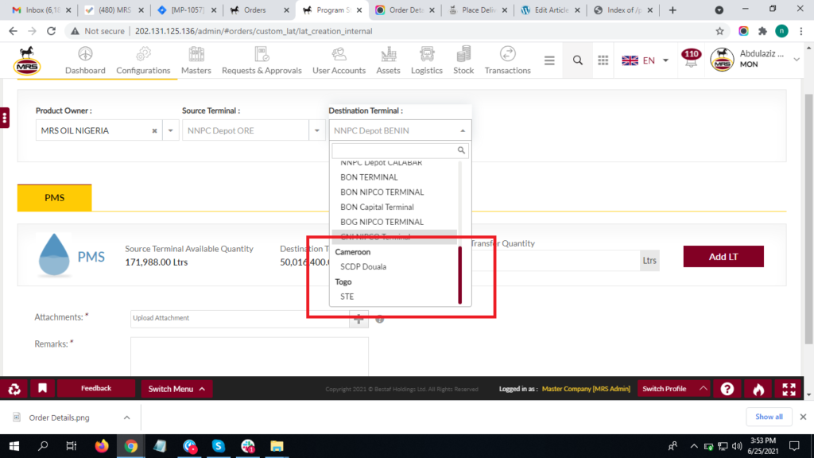Click Show all downloads button

point(769,417)
